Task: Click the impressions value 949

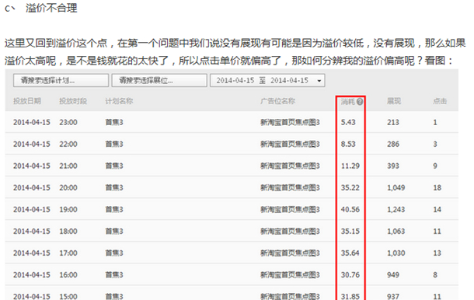Action: click(393, 274)
